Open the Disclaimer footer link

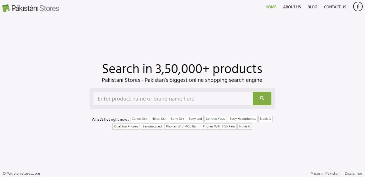click(353, 173)
